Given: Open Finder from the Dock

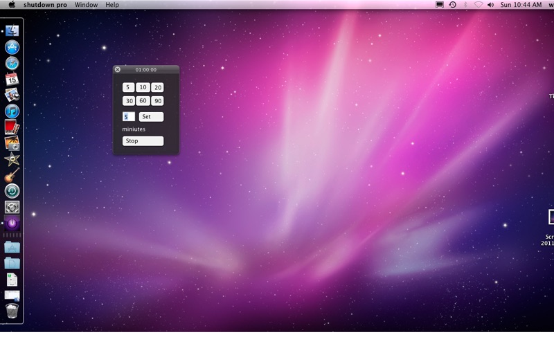Looking at the screenshot, I should 12,30.
